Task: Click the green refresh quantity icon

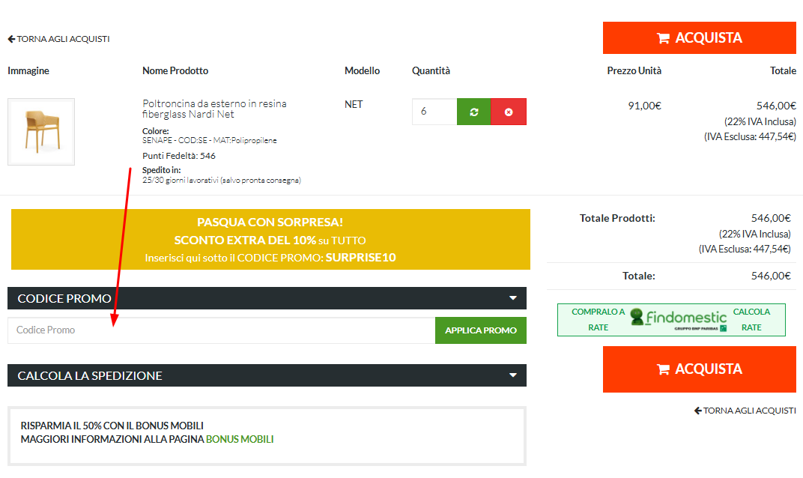Action: (473, 112)
